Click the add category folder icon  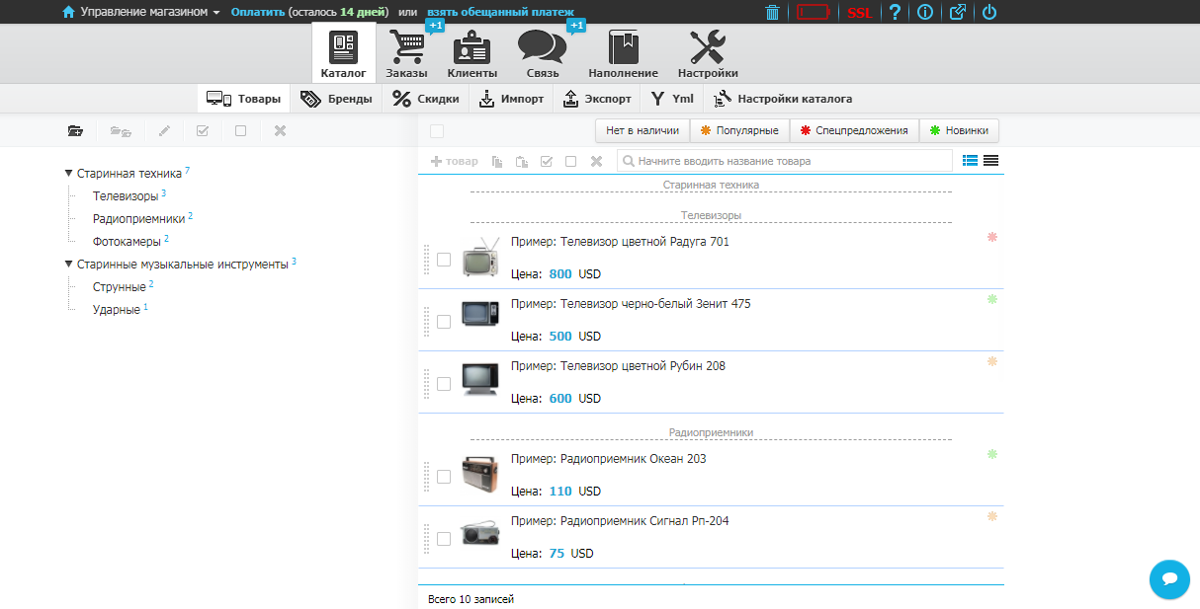(76, 130)
